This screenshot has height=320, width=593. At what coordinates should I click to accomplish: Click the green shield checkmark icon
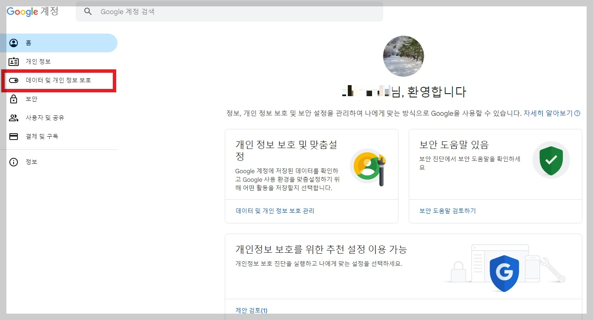tap(551, 160)
